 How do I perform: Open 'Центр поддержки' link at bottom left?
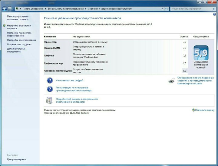click(16, 159)
